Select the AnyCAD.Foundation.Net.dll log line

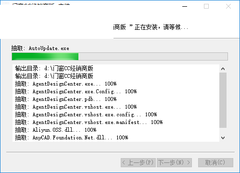[x=72, y=137]
